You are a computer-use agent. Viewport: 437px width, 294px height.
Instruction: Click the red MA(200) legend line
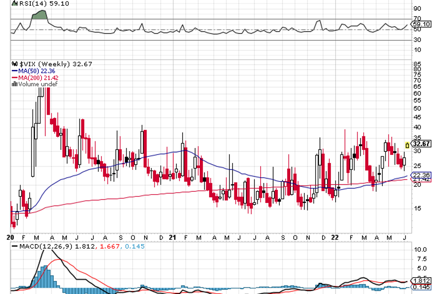(14, 78)
